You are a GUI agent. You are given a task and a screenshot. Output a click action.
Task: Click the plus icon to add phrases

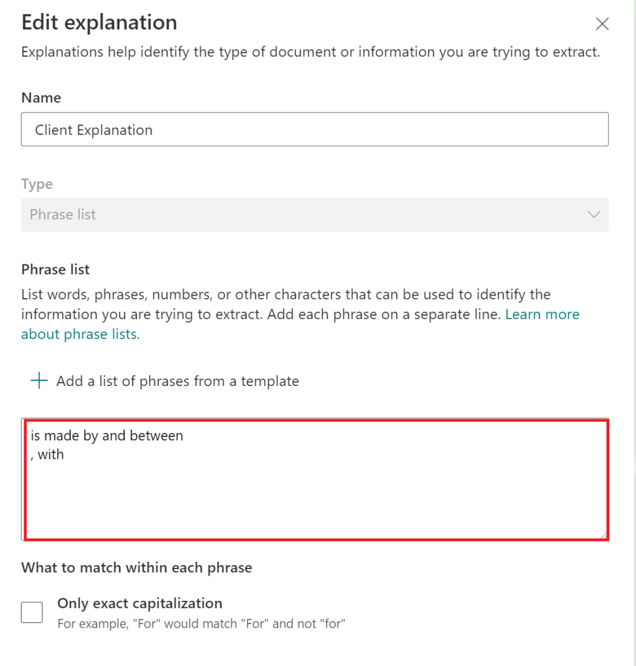39,381
